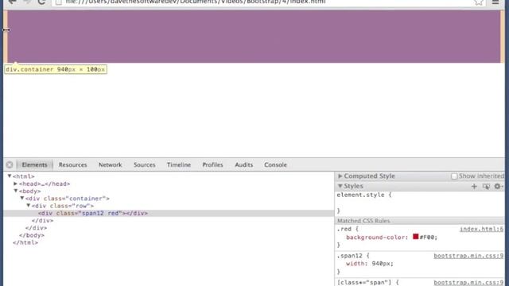The width and height of the screenshot is (509, 286).
Task: Enable Show inherited checkbox
Action: coord(454,176)
